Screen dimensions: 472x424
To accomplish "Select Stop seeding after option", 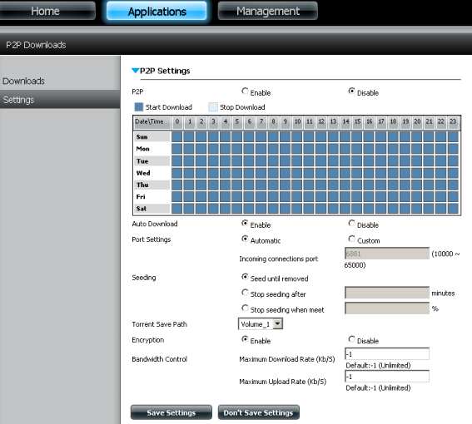I will pos(245,293).
